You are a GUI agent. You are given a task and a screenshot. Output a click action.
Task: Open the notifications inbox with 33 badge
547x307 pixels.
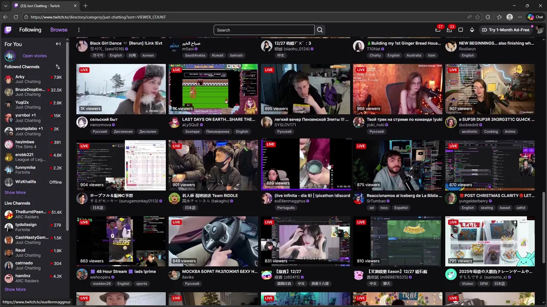click(x=449, y=30)
